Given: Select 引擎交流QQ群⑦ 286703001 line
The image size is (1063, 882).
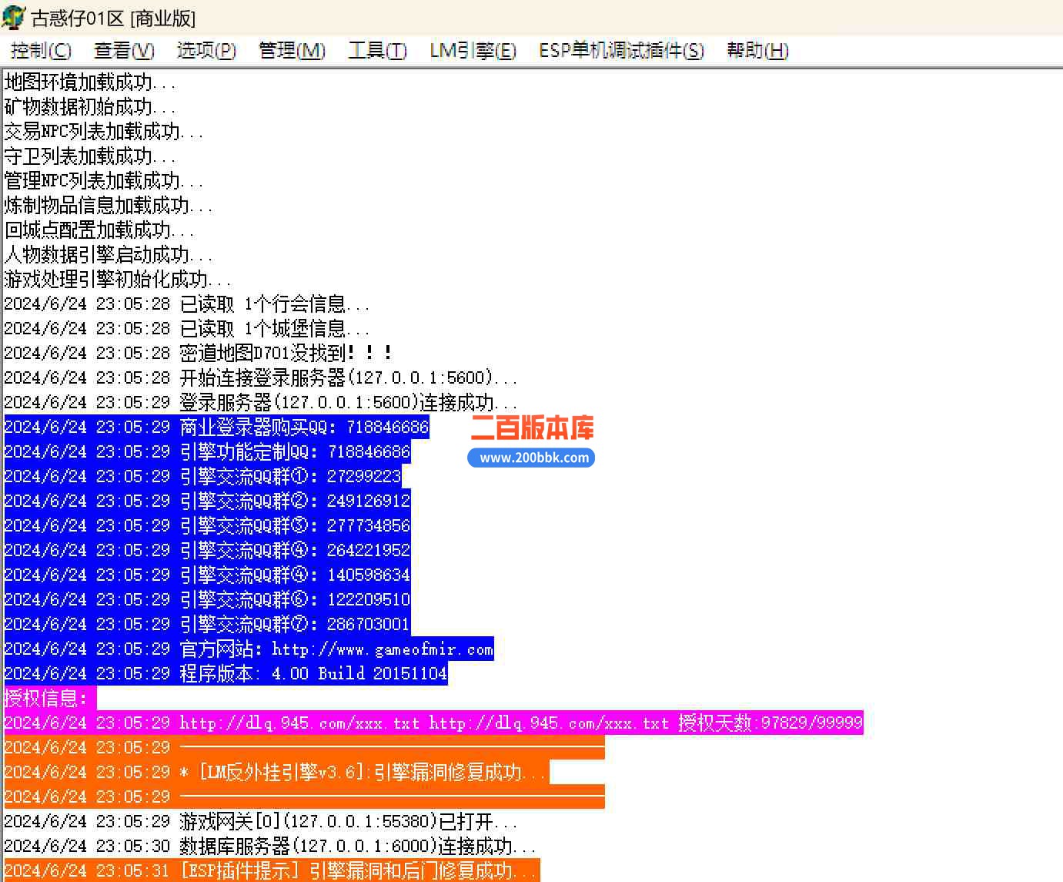Looking at the screenshot, I should [207, 624].
